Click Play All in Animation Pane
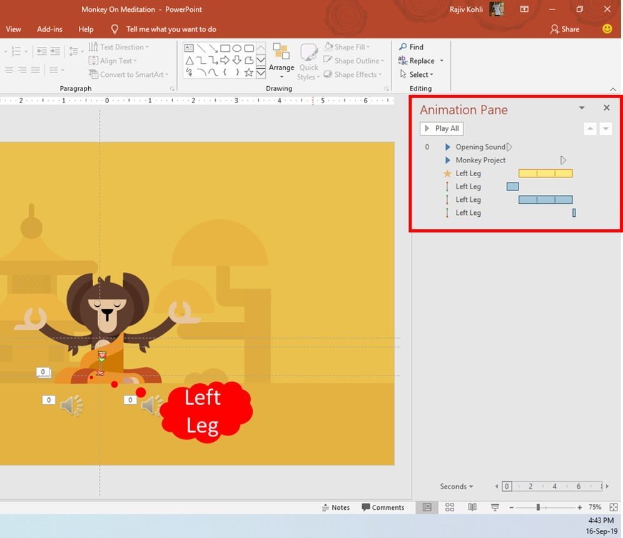 click(442, 128)
